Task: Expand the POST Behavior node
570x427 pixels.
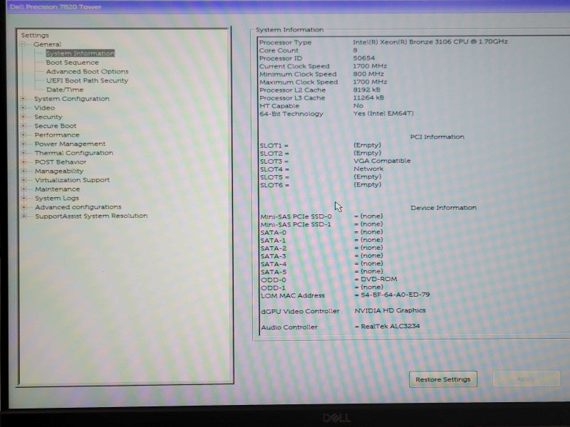Action: (24, 162)
